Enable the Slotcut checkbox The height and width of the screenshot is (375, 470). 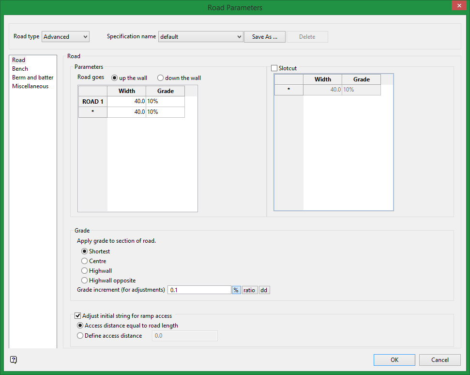(274, 68)
